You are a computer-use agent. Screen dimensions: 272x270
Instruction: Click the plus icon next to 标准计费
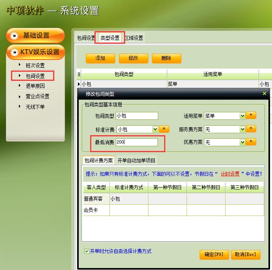click(164, 129)
